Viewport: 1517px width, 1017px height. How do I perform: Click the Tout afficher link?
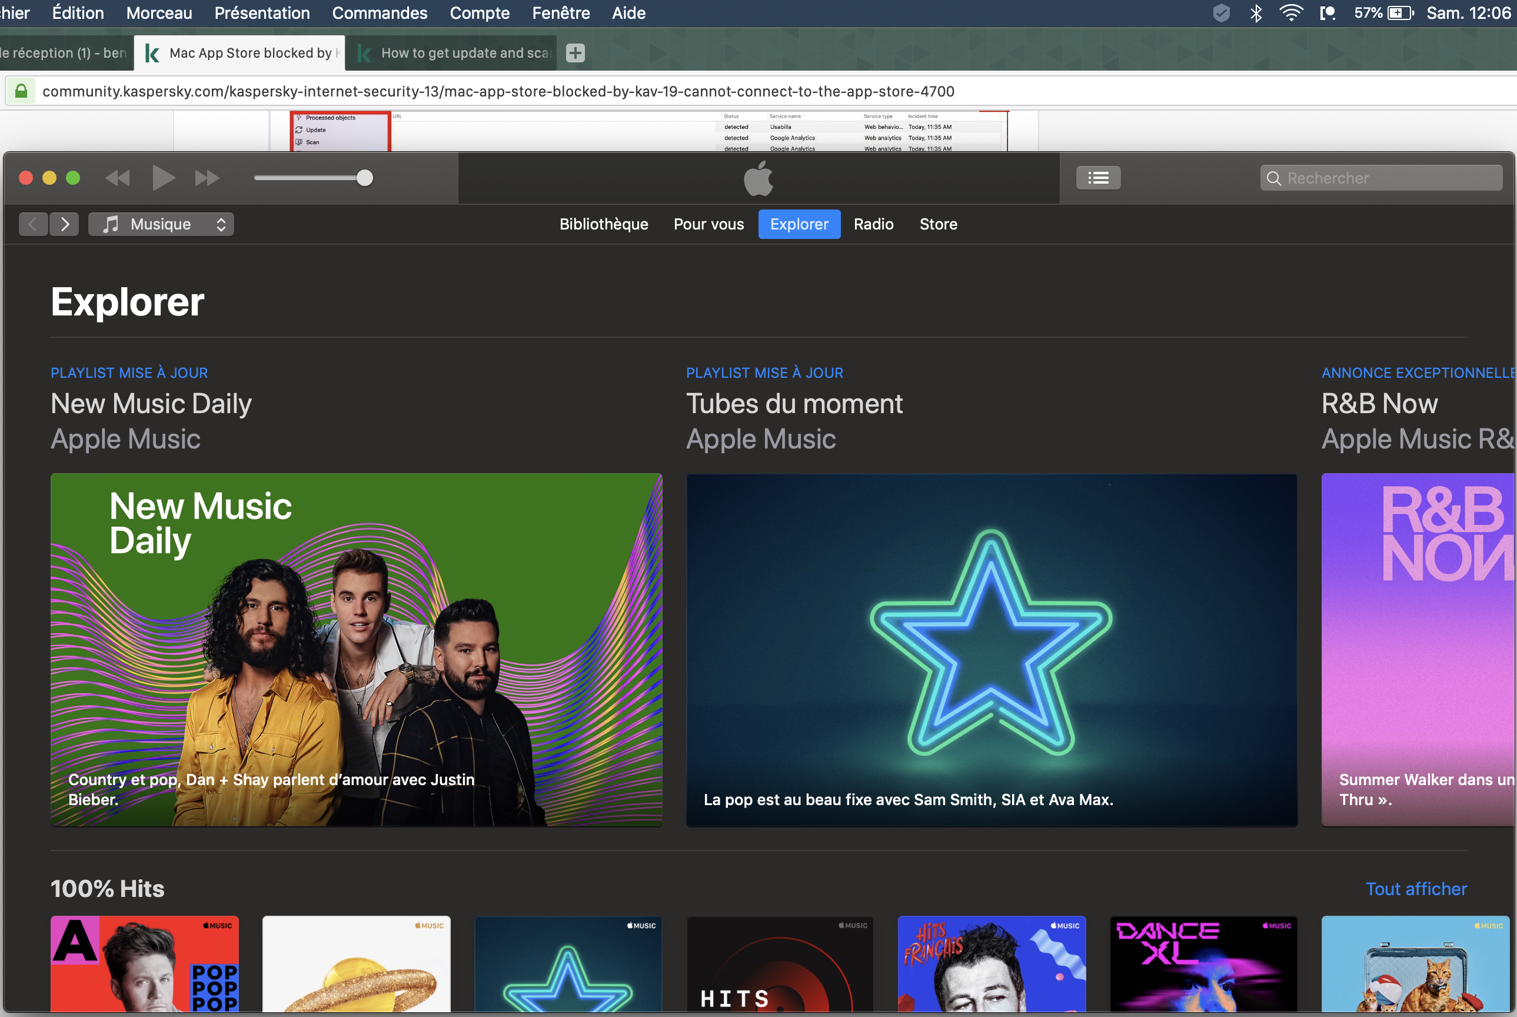pos(1416,889)
